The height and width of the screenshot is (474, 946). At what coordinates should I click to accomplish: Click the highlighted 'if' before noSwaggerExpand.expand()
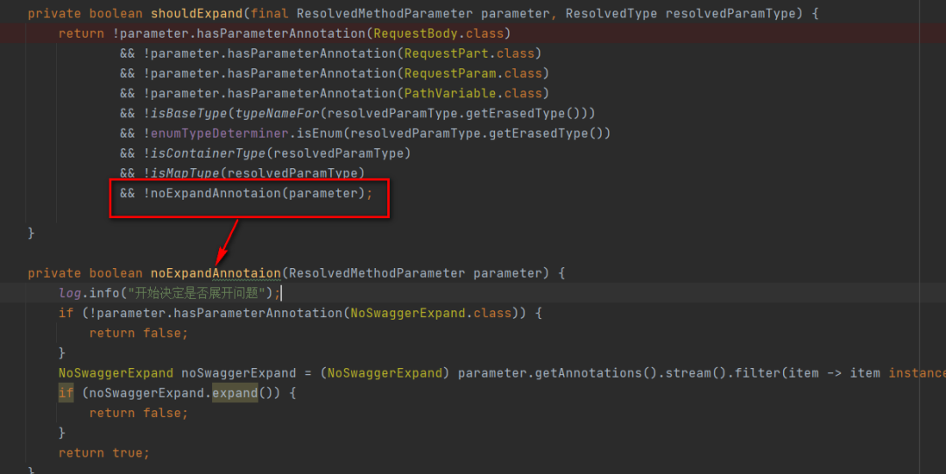point(66,393)
